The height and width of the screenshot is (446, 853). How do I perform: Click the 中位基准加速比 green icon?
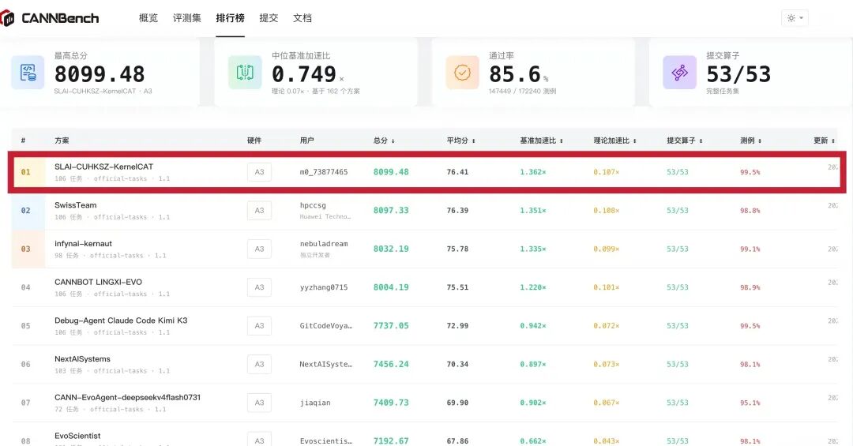[245, 73]
